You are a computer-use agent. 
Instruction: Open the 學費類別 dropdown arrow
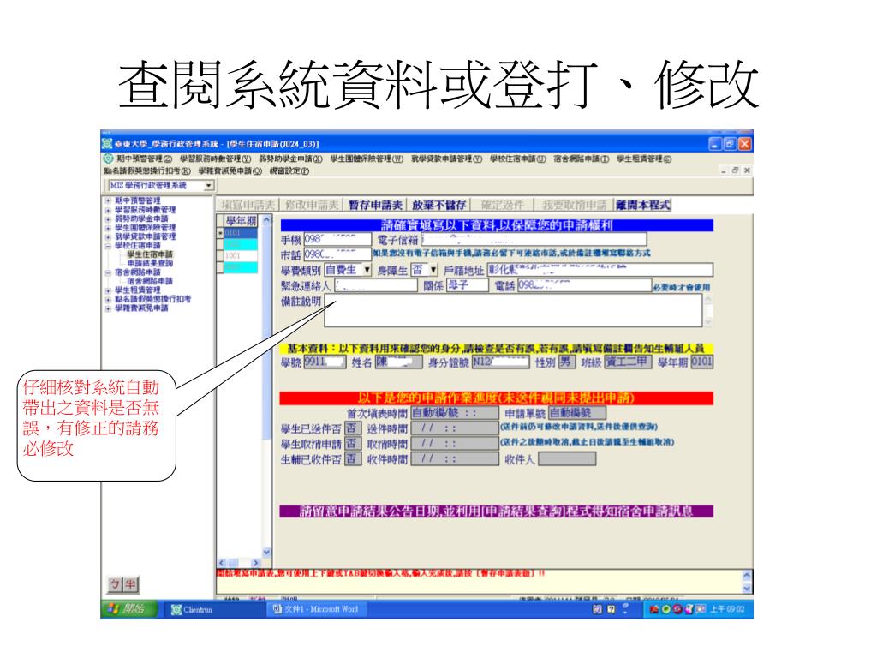(x=367, y=270)
